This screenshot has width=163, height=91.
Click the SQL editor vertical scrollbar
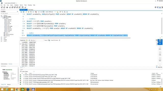(162, 26)
